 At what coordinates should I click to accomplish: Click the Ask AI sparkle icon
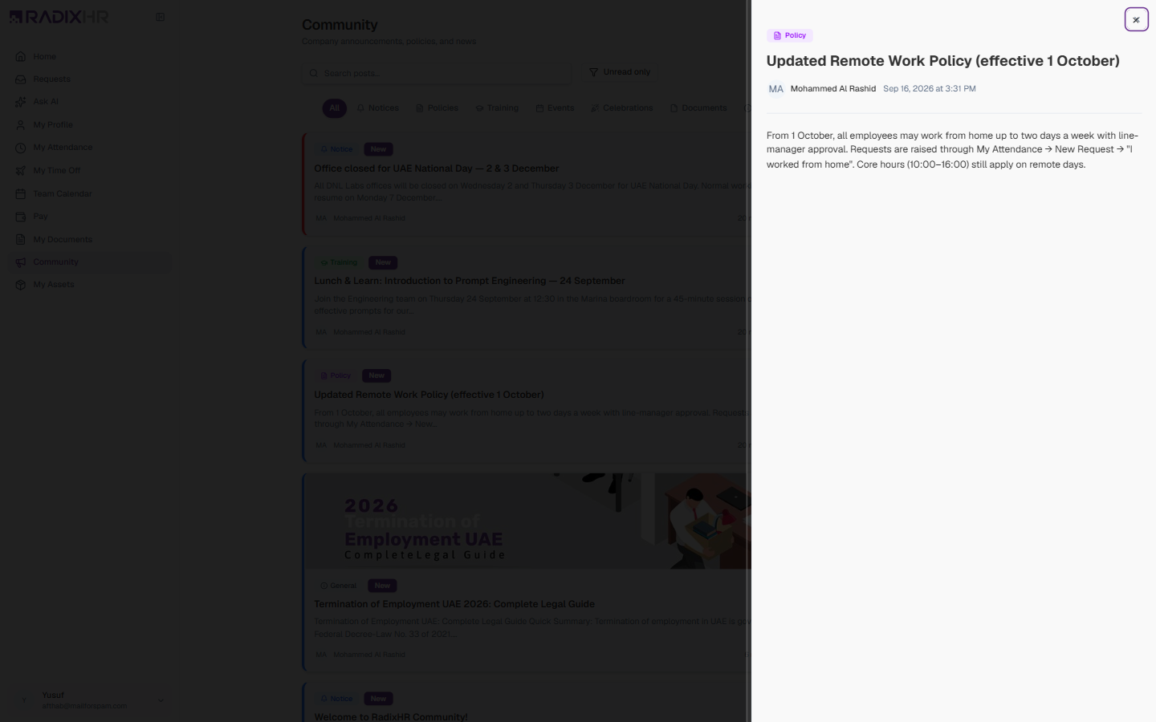pos(21,102)
